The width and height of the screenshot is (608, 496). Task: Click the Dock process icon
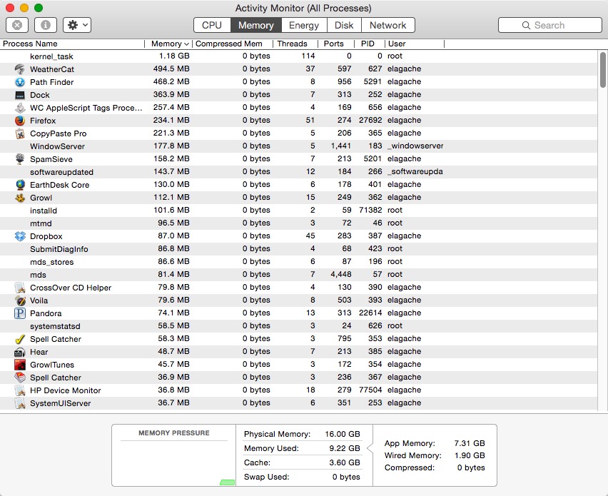tap(20, 95)
